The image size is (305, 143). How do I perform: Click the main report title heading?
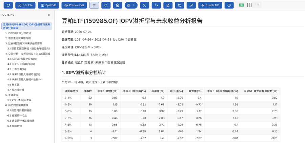click(x=132, y=21)
